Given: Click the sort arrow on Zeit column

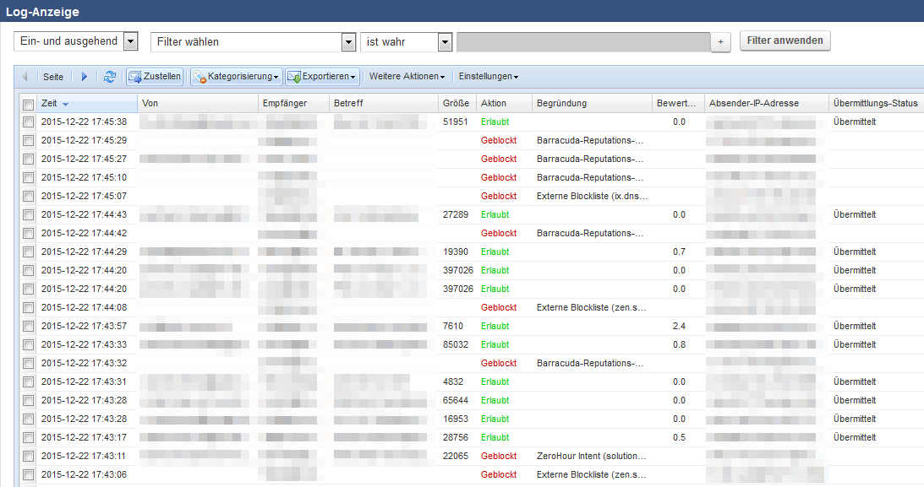Looking at the screenshot, I should pyautogui.click(x=66, y=104).
